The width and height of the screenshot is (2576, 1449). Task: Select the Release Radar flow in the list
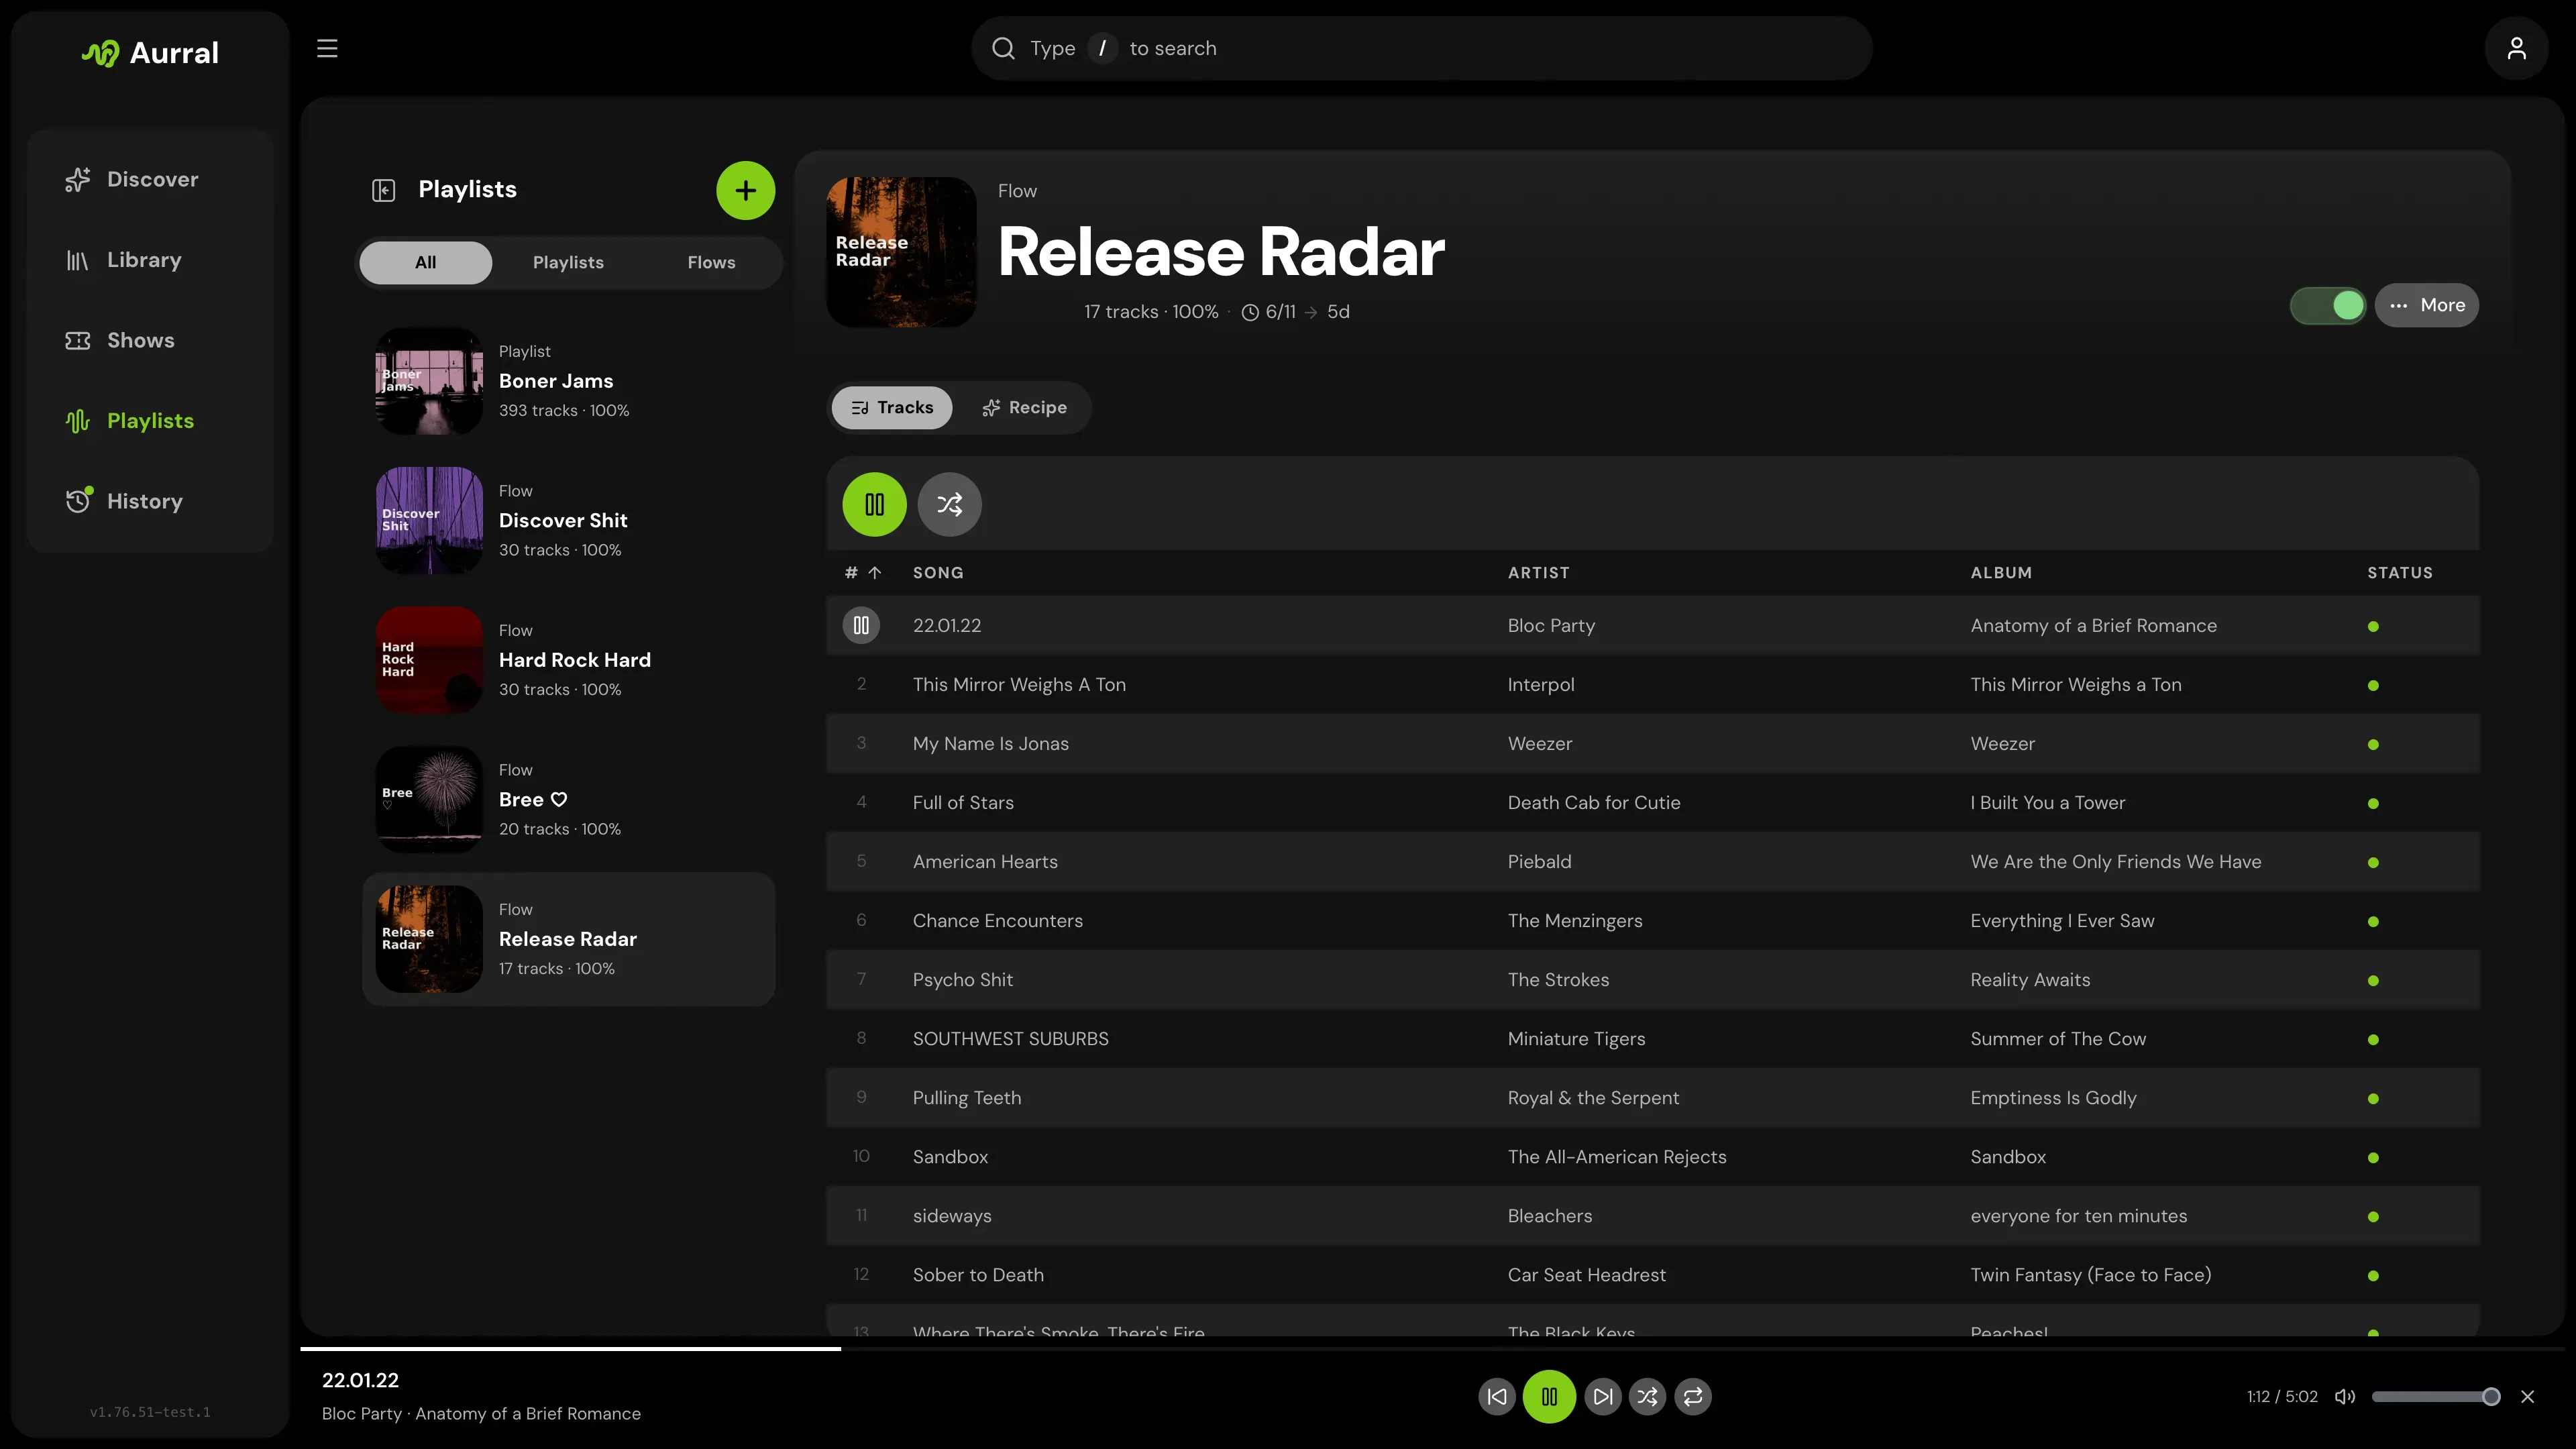click(568, 939)
